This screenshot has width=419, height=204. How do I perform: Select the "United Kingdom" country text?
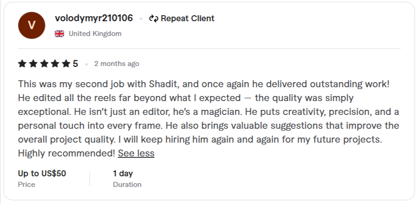point(95,34)
